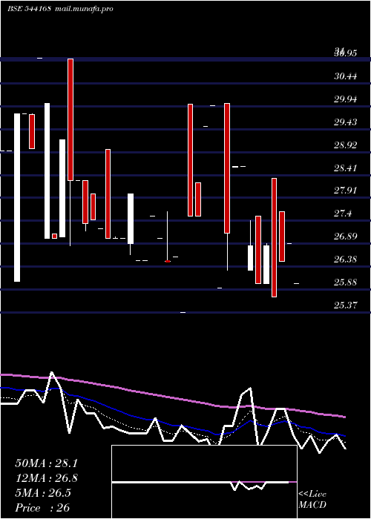Click the 5MA : 26.5 readout

point(43,493)
